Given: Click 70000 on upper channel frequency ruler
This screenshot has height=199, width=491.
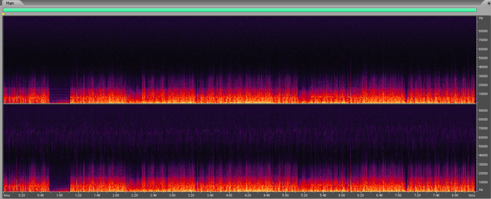Looking at the screenshot, I should coord(483,40).
